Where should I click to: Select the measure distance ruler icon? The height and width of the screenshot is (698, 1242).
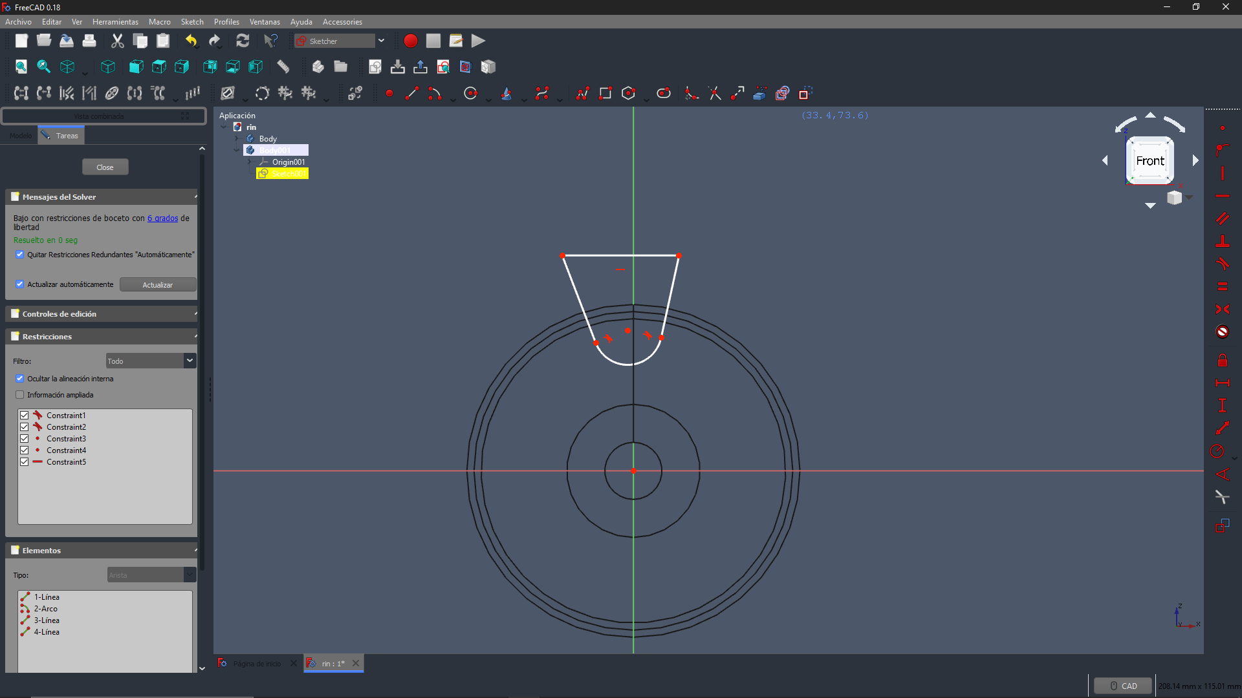tap(283, 67)
